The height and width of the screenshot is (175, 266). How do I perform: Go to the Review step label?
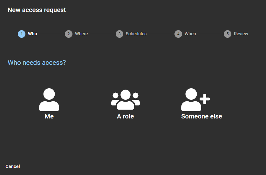coord(241,34)
